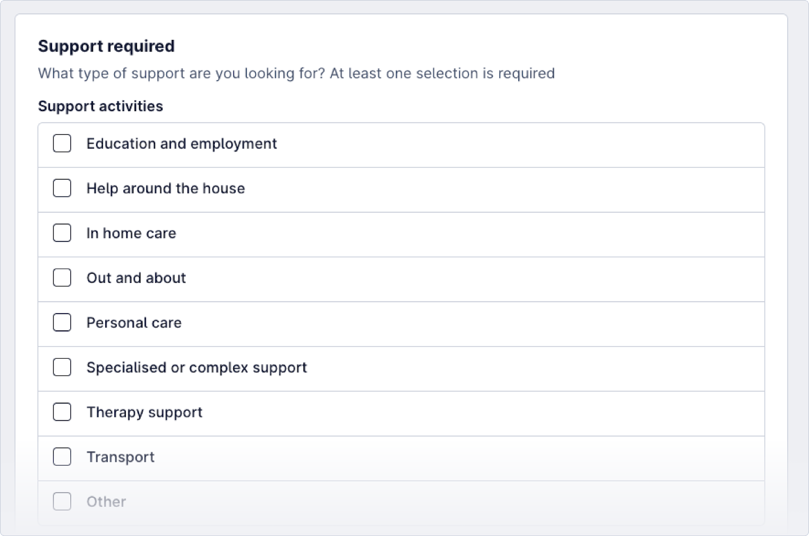Select the Education and employment row
Viewport: 809px width, 536px height.
[354, 143]
